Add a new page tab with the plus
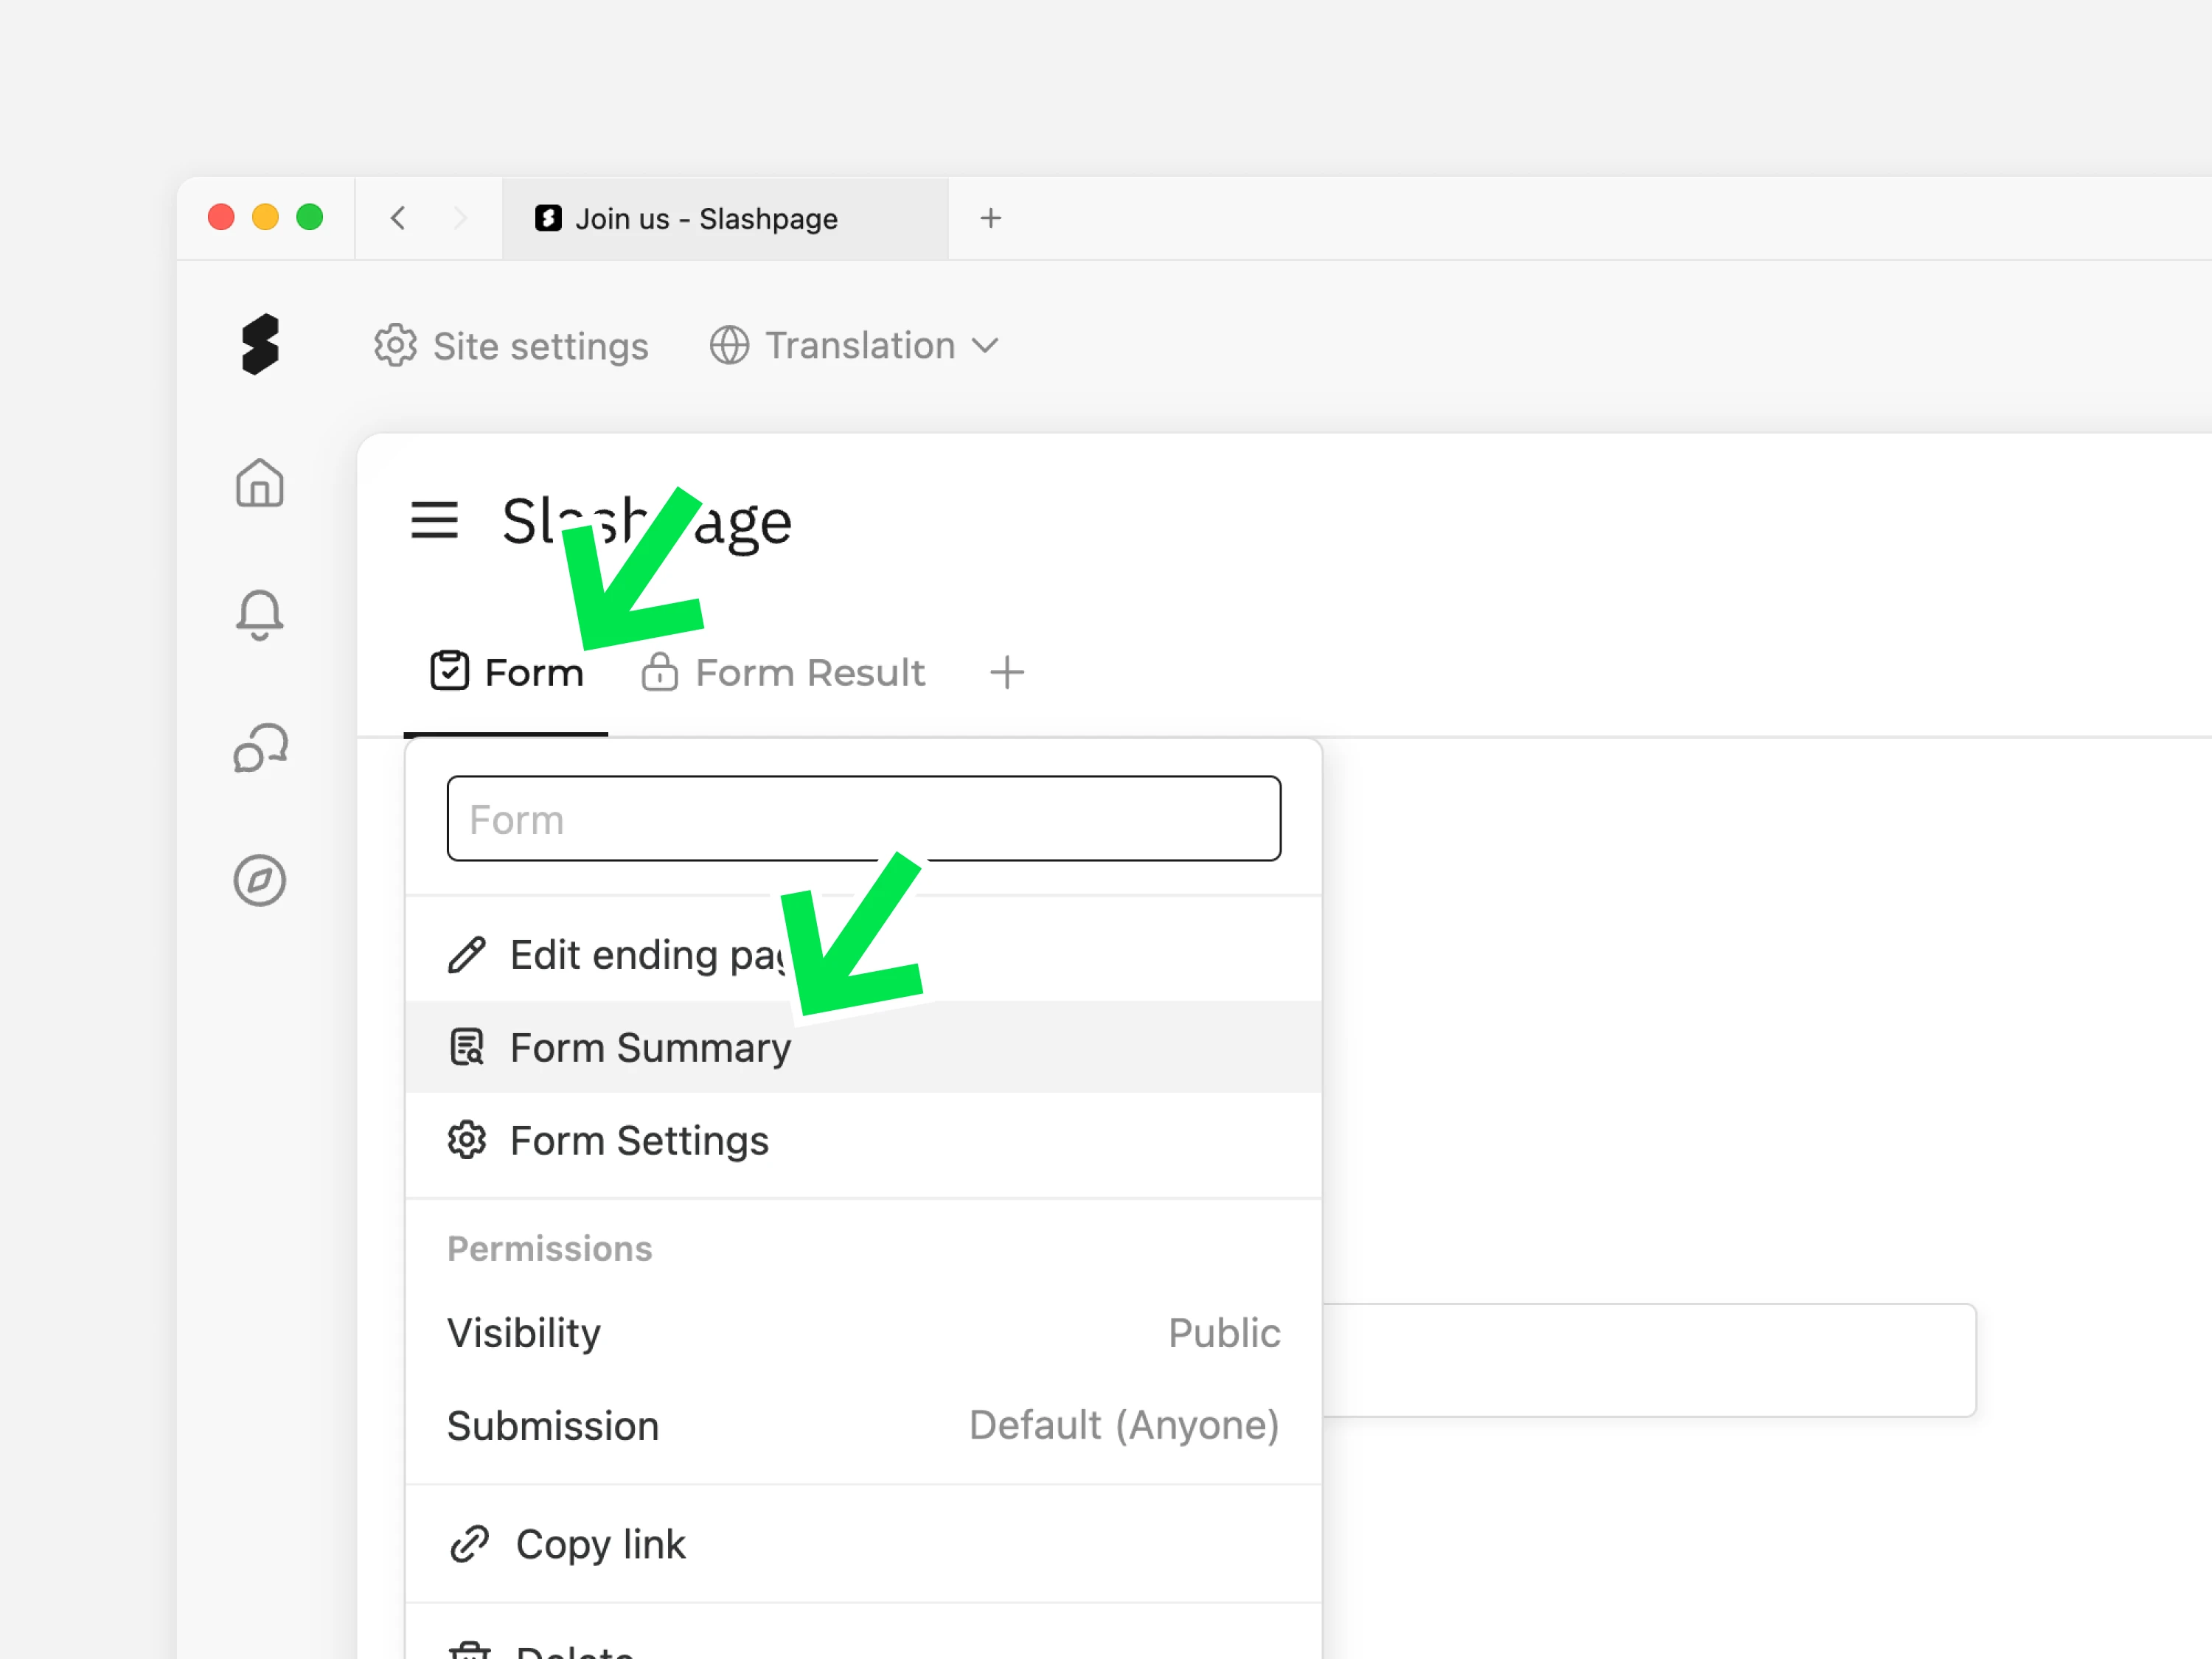The image size is (2212, 1659). click(1007, 673)
